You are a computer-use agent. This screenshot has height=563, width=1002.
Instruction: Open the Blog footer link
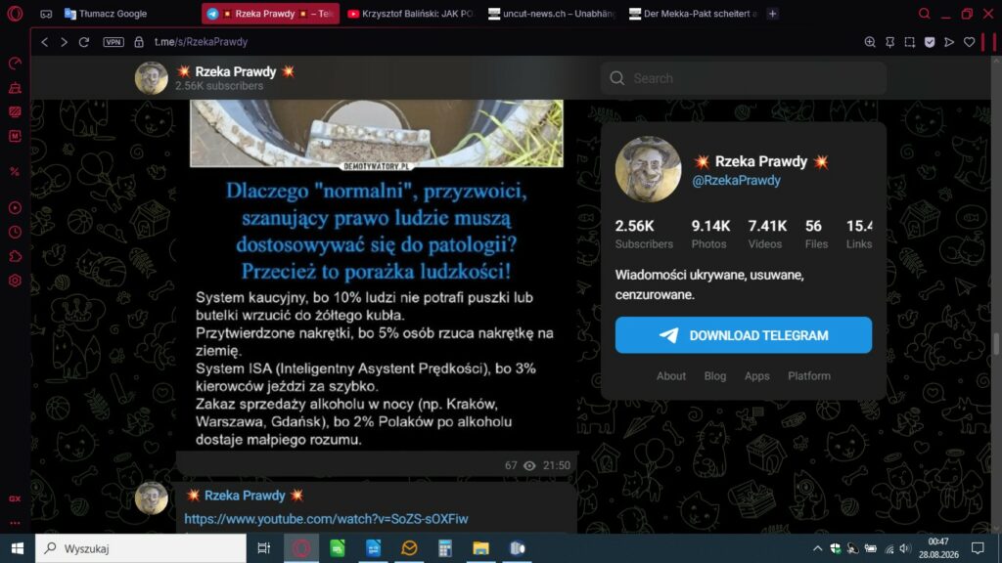point(715,376)
